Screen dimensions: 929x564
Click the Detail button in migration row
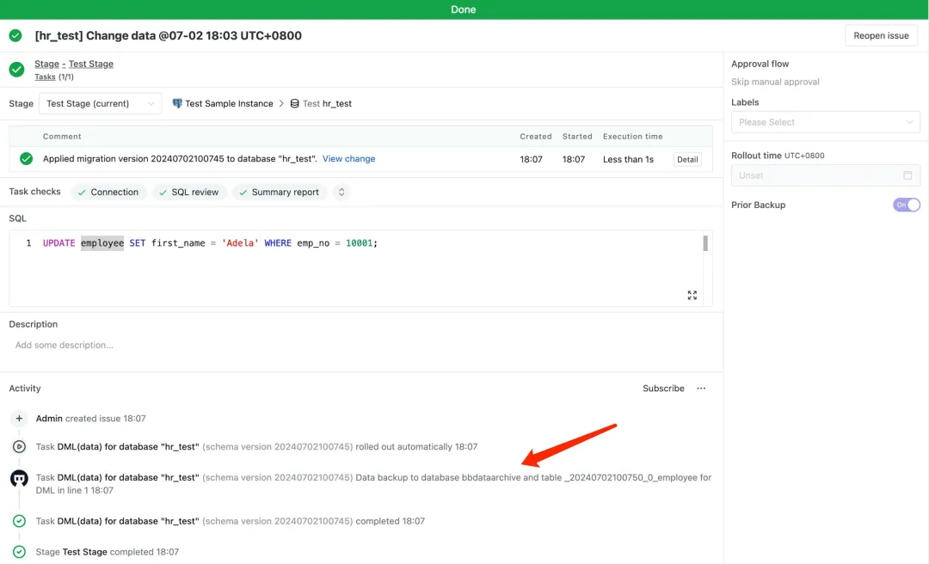pos(687,159)
